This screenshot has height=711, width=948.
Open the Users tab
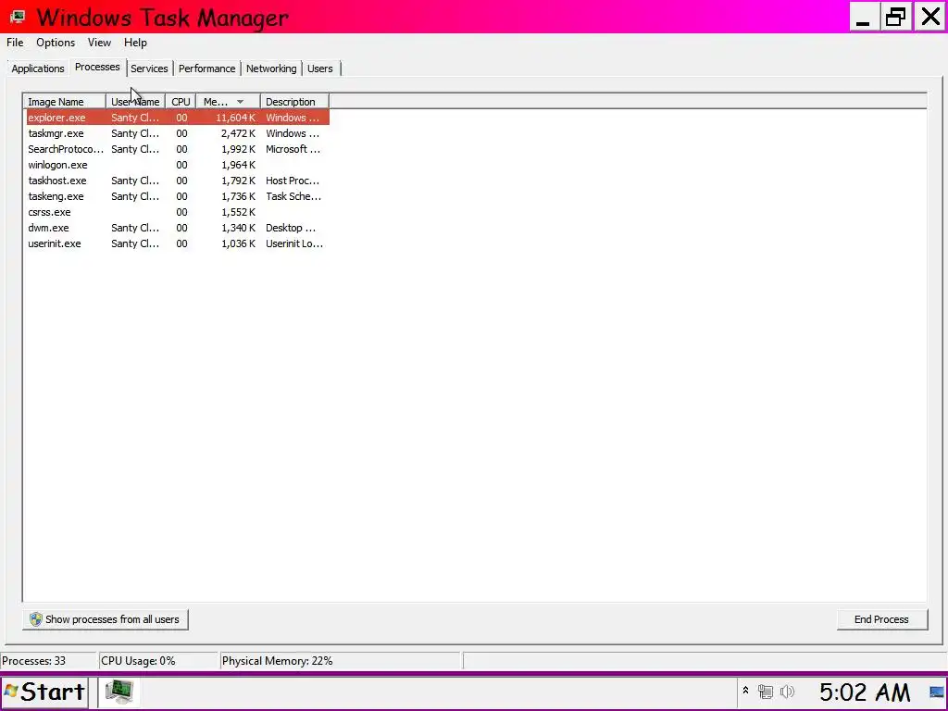[319, 69]
